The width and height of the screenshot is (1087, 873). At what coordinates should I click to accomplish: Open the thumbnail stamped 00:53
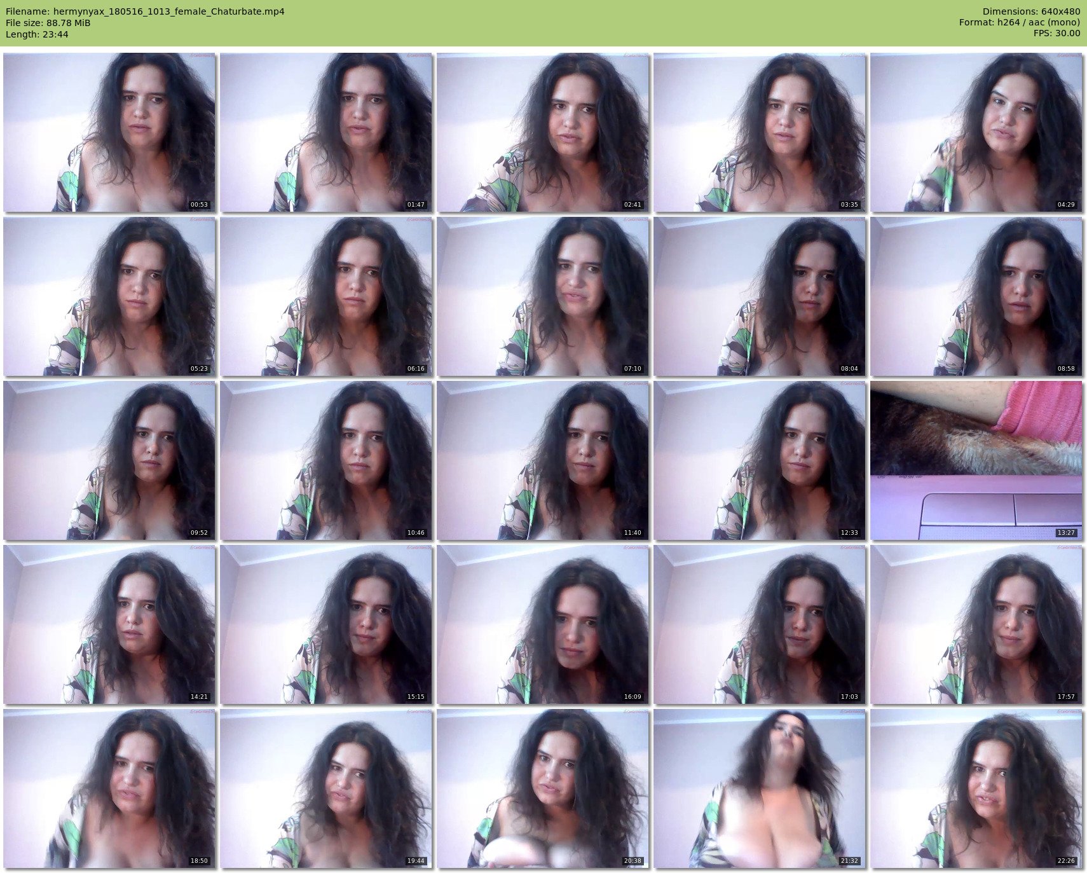pos(109,132)
